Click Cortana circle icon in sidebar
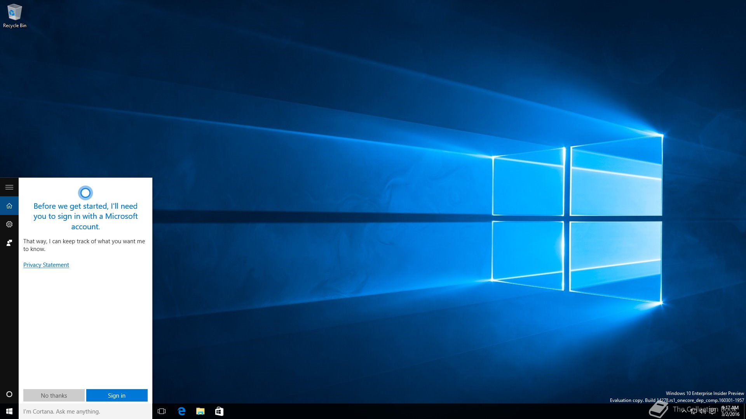 (x=9, y=394)
